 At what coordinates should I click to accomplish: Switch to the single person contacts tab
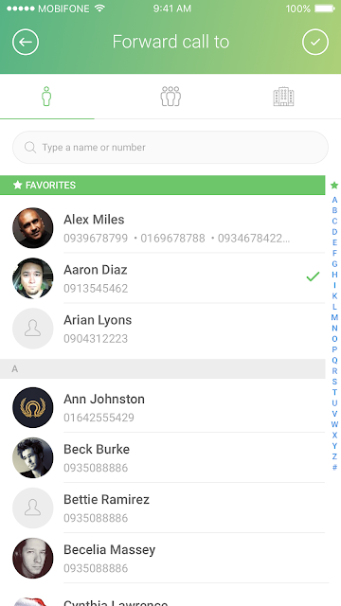coord(46,96)
